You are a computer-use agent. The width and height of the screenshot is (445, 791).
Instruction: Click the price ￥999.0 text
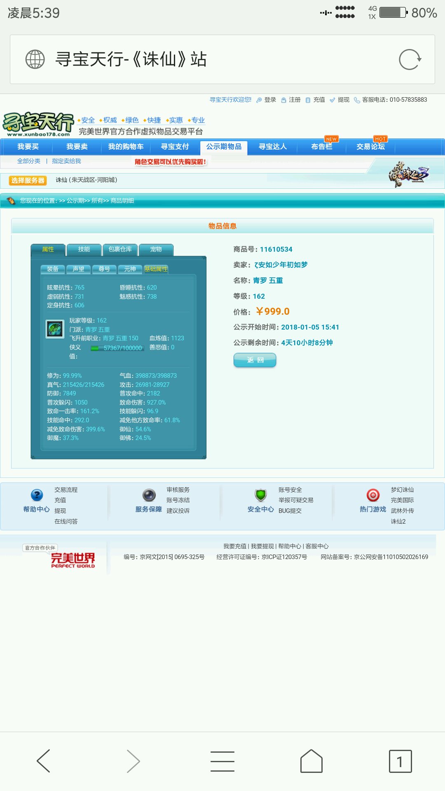pyautogui.click(x=273, y=311)
